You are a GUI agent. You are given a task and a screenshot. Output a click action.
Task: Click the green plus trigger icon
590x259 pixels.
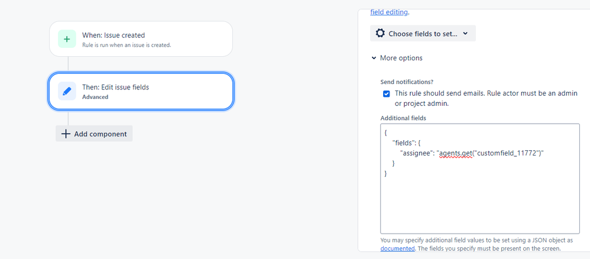click(x=67, y=39)
